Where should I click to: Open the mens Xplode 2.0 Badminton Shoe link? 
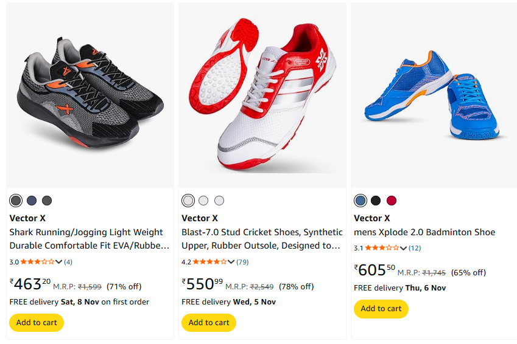[x=424, y=232]
